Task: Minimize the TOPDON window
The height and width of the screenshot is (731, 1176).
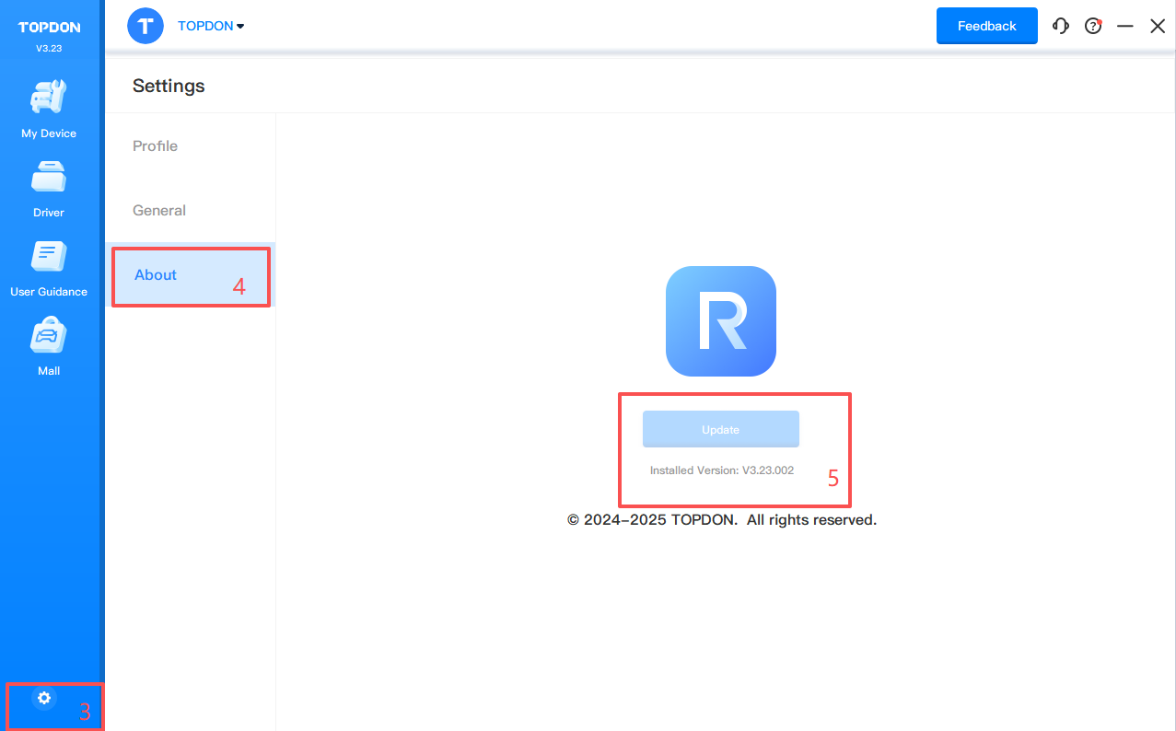Action: (1124, 27)
